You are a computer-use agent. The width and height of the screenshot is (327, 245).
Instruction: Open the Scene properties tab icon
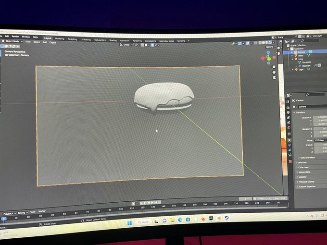click(x=289, y=122)
